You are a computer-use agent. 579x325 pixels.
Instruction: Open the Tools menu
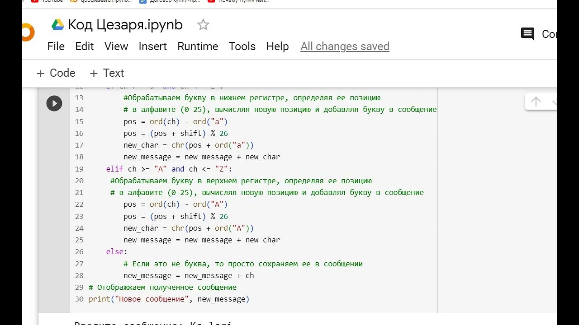click(242, 46)
